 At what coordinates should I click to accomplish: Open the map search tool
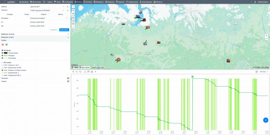click(73, 6)
